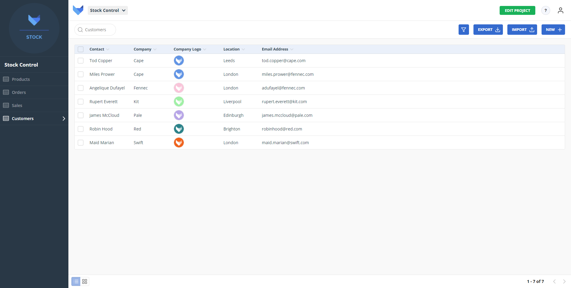Viewport: 571px width, 288px height.
Task: Click Angelique Dufayel's pink company logo
Action: click(179, 88)
